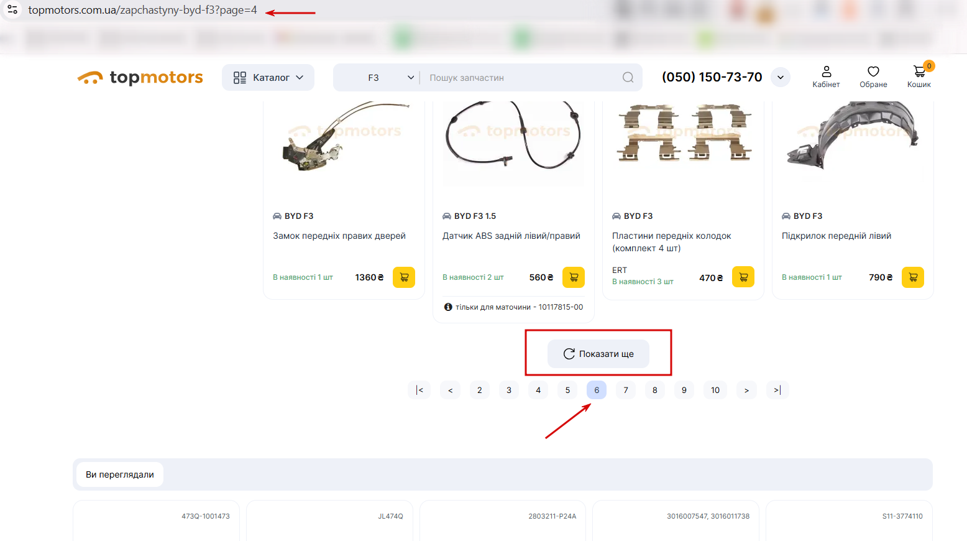Go to next page arrow

[x=746, y=390]
